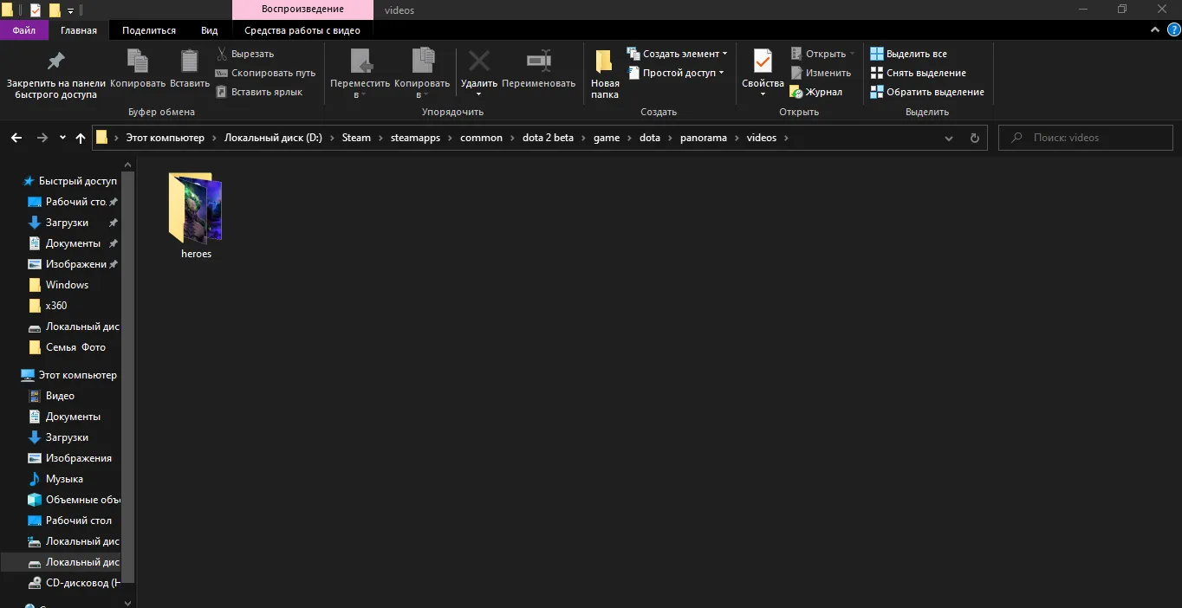This screenshot has width=1182, height=608.
Task: Click dota 2 beta in address path
Action: coord(548,138)
